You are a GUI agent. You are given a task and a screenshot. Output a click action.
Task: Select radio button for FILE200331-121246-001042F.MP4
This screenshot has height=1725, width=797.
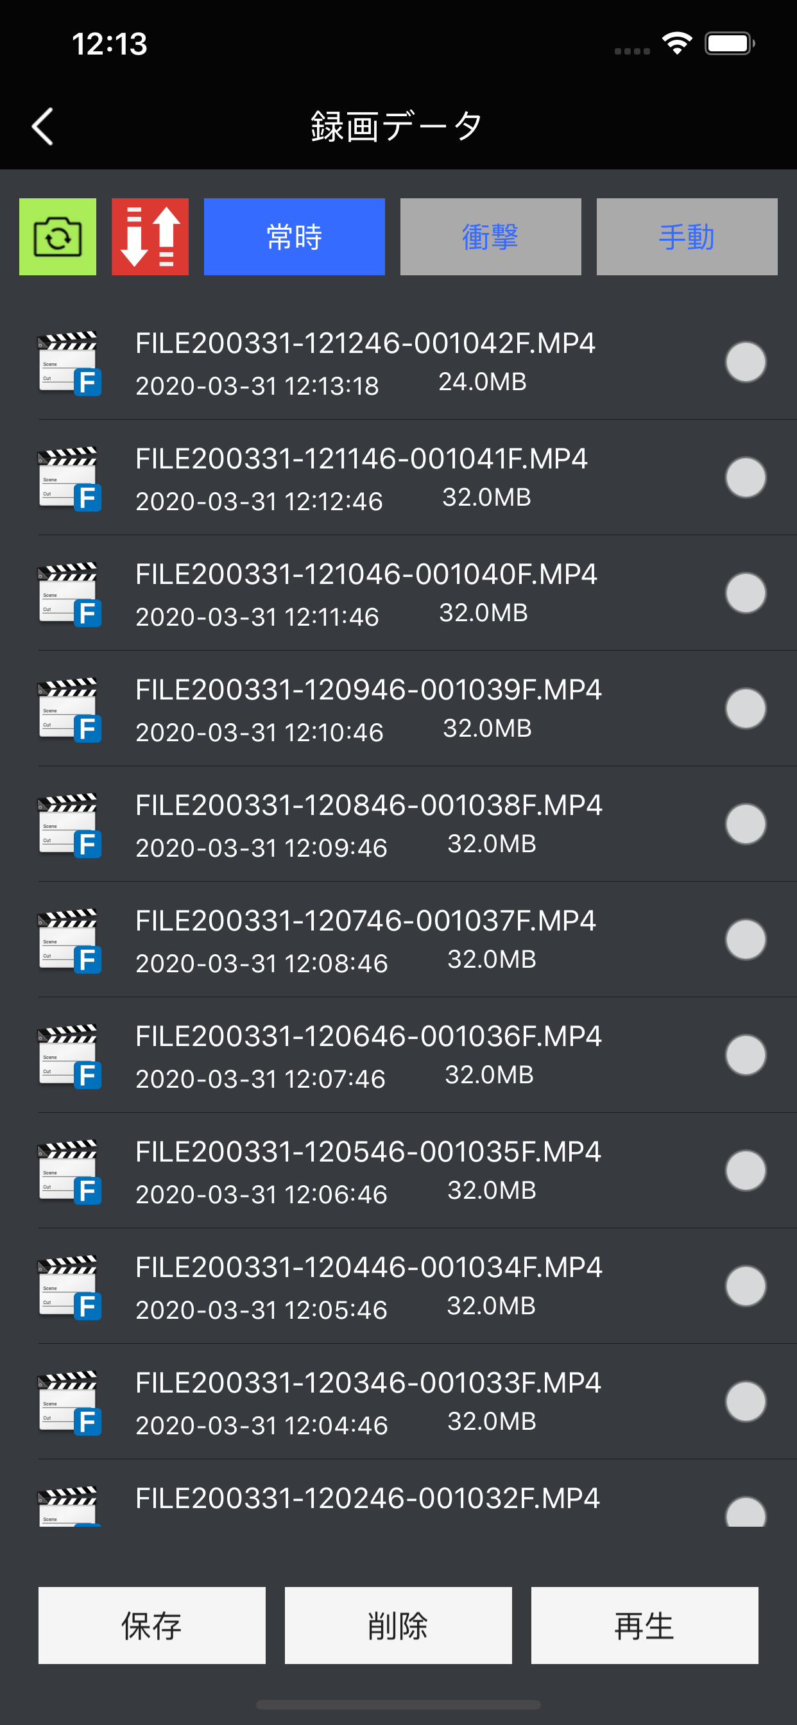click(746, 363)
